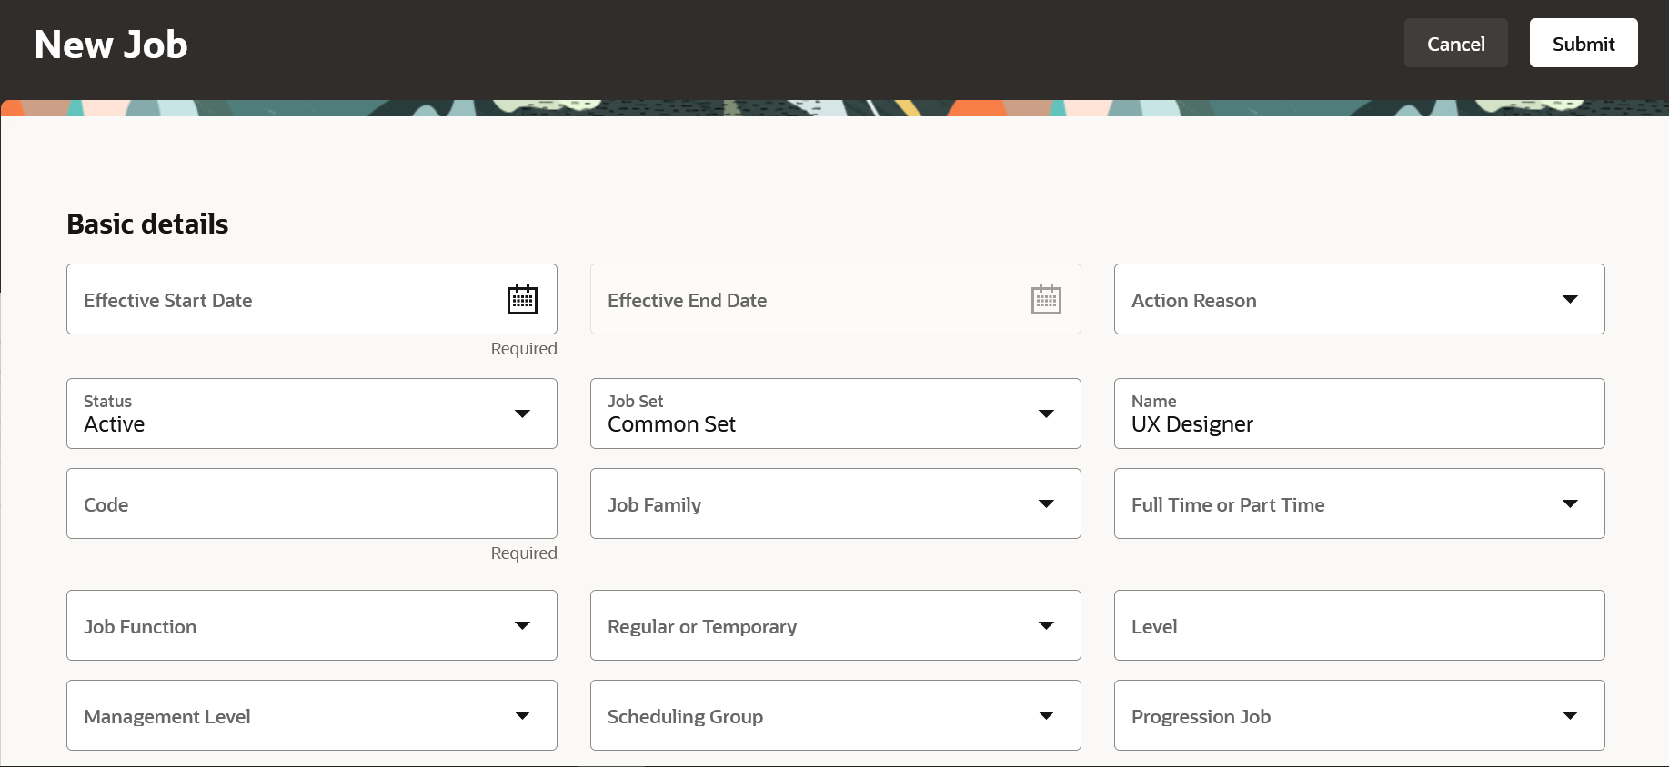Expand the Job Function dropdown arrow
This screenshot has height=767, width=1669.
click(x=522, y=625)
